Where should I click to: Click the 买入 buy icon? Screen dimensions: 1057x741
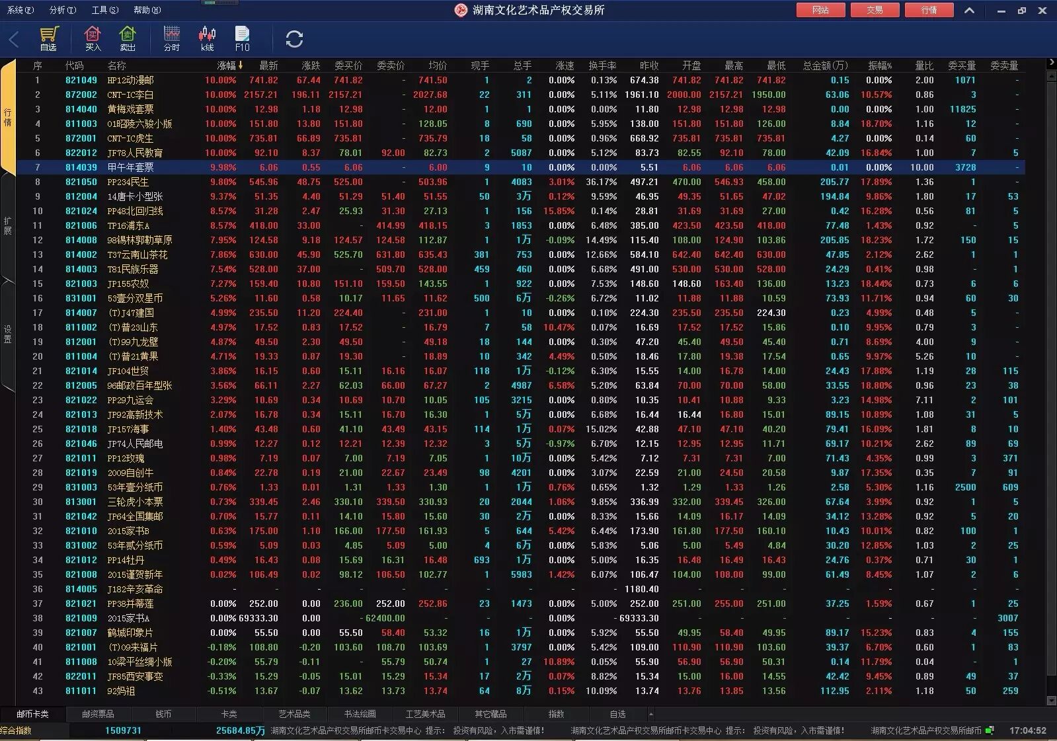[x=93, y=38]
